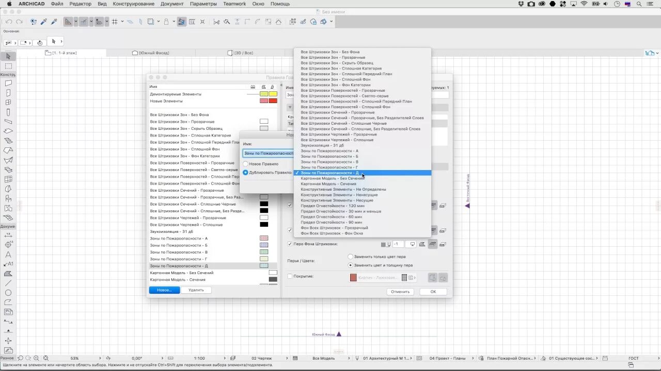This screenshot has height=371, width=661.
Task: Click the Новое... button
Action: [x=164, y=290]
